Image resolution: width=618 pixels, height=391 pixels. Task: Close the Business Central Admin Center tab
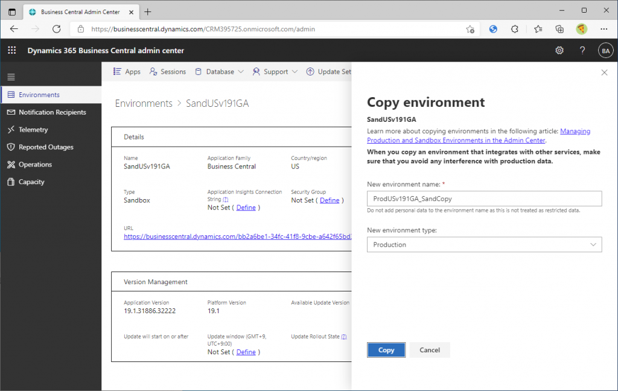(131, 12)
